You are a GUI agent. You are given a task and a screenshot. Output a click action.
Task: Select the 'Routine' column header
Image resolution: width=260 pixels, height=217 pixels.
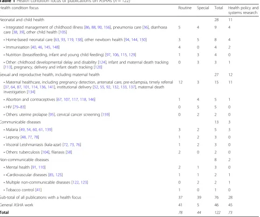tap(185, 8)
